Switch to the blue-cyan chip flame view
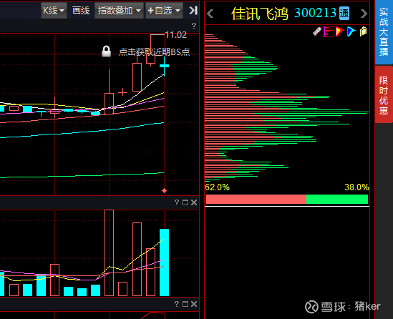Viewport: 393px width, 319px height. (x=351, y=31)
